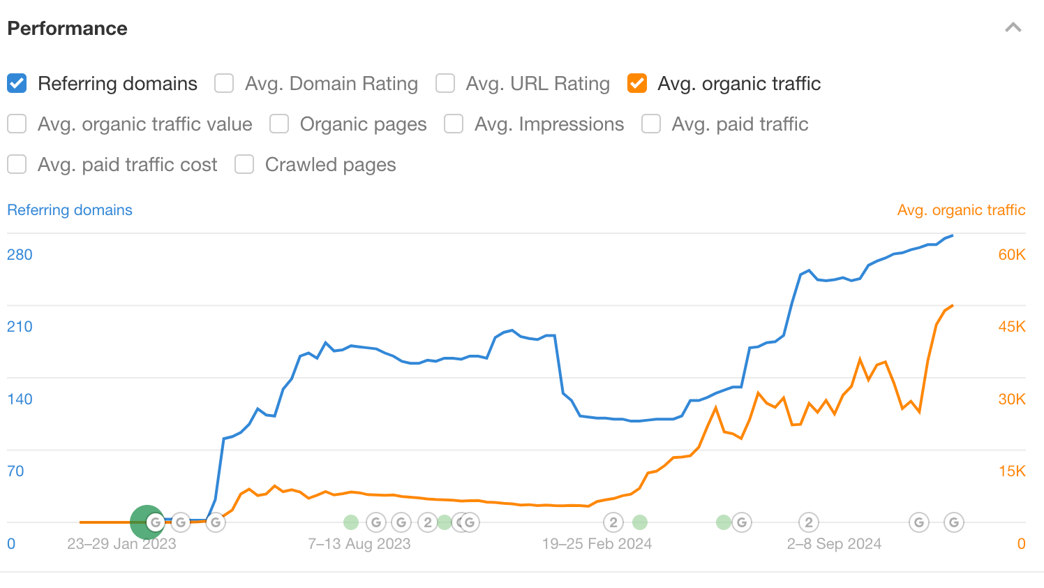Click the G marker just left of the rightmost one
The image size is (1044, 588).
[918, 522]
